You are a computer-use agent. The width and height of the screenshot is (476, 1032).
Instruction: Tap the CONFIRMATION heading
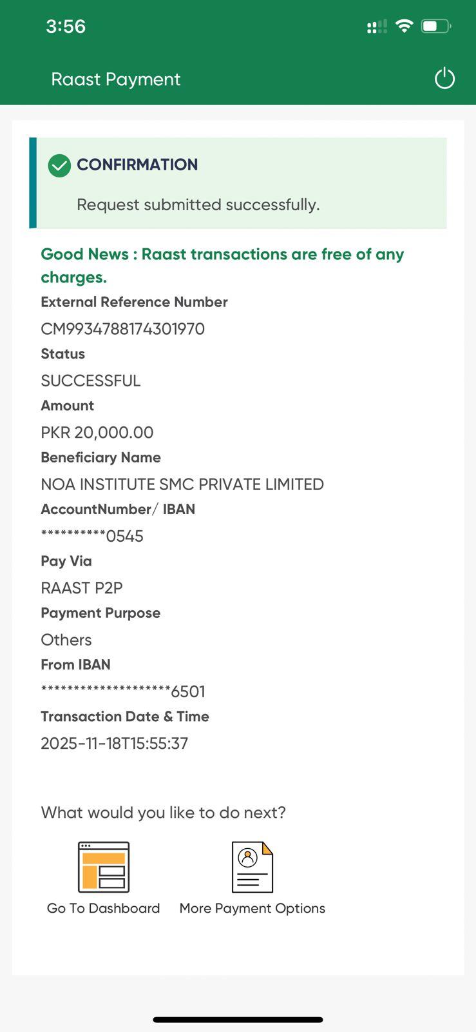pyautogui.click(x=137, y=164)
